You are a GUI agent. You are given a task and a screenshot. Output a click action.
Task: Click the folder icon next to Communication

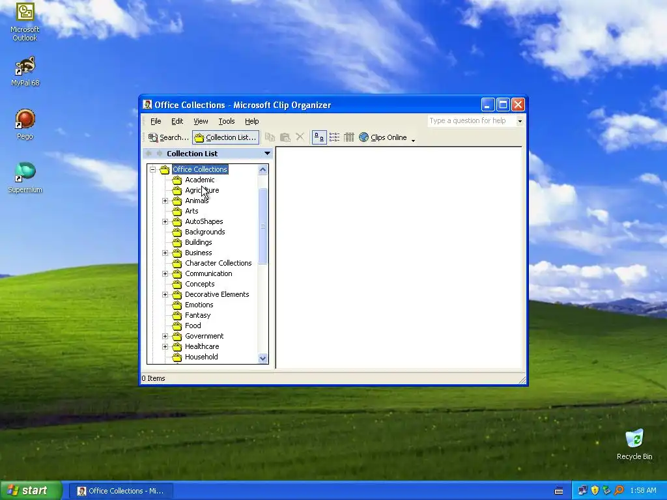coord(177,274)
